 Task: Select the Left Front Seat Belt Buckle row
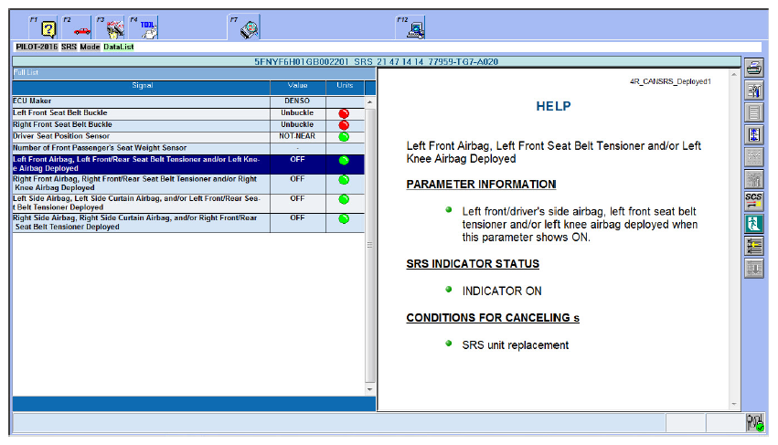tap(188, 113)
